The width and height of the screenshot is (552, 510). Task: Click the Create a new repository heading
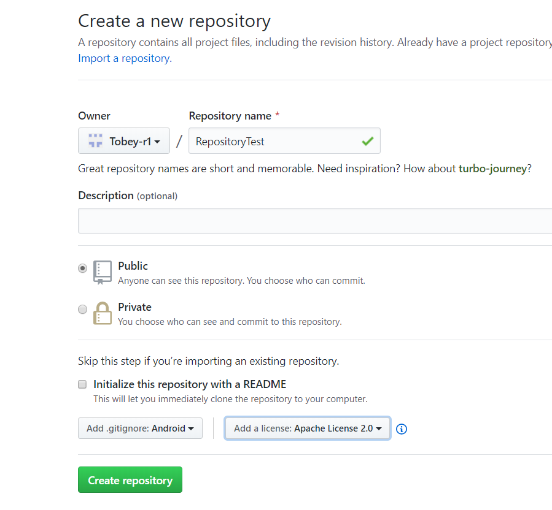coord(174,21)
